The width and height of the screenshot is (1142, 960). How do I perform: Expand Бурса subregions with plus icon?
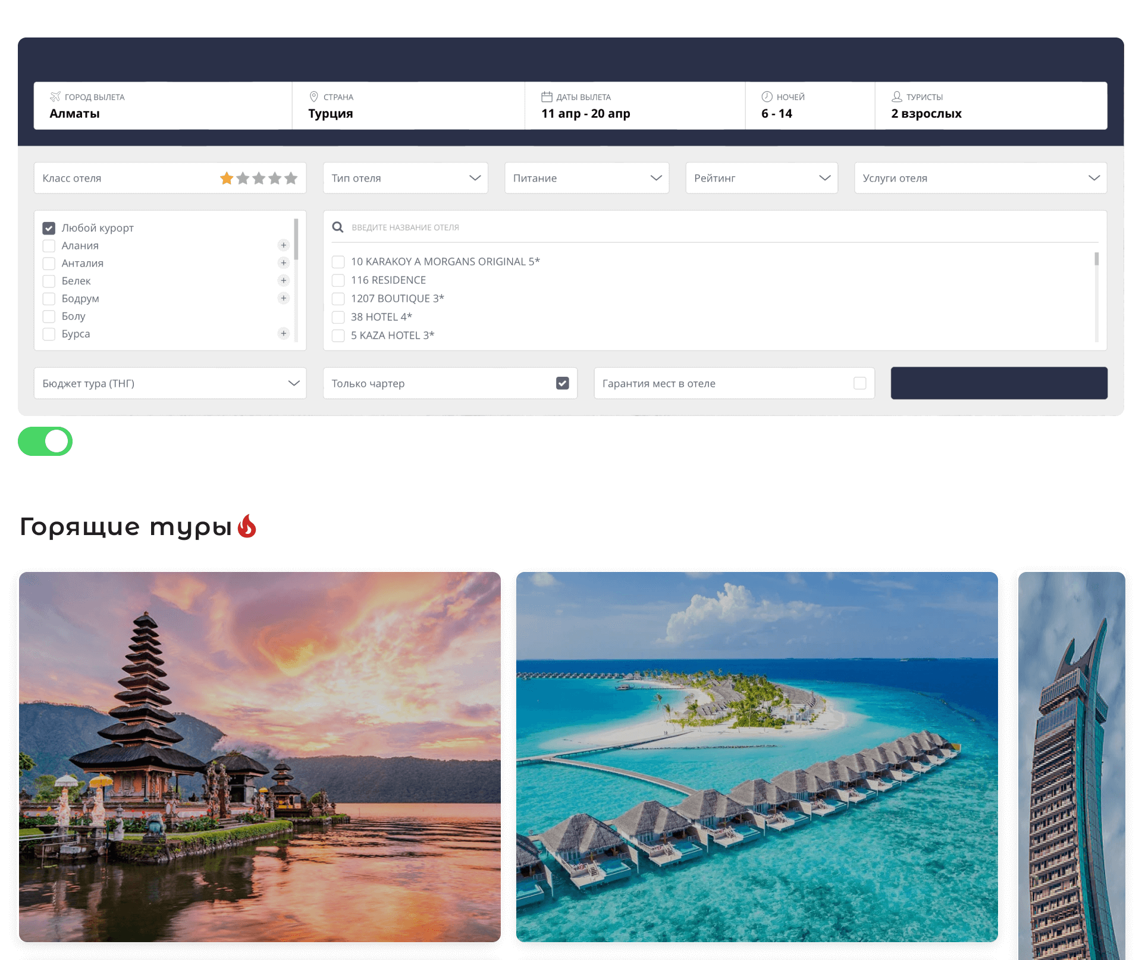[x=284, y=333]
